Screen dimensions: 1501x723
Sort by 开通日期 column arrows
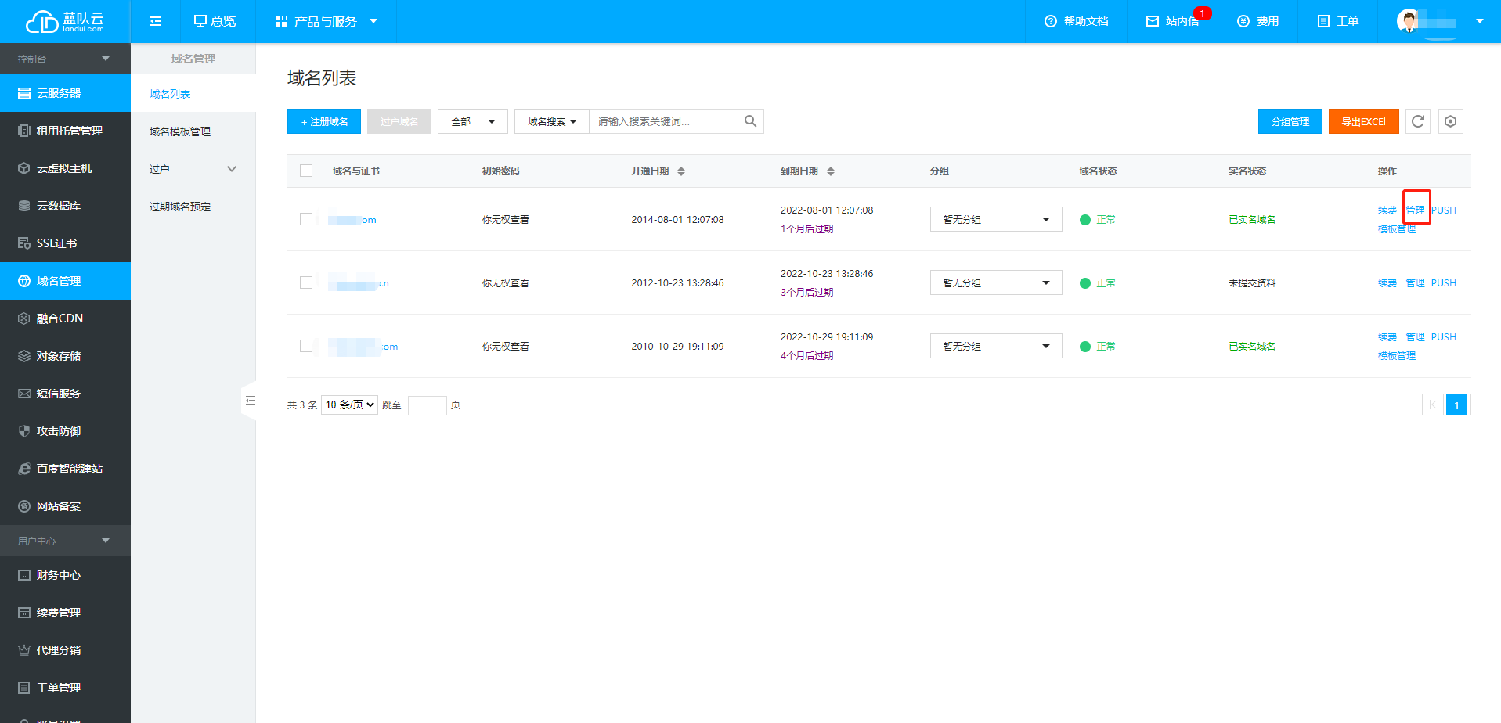681,171
